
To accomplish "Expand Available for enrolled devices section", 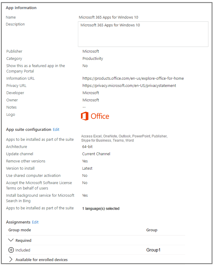I will [x=11, y=259].
